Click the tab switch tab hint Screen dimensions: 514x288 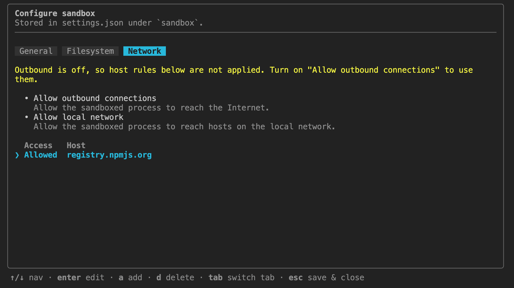241,277
